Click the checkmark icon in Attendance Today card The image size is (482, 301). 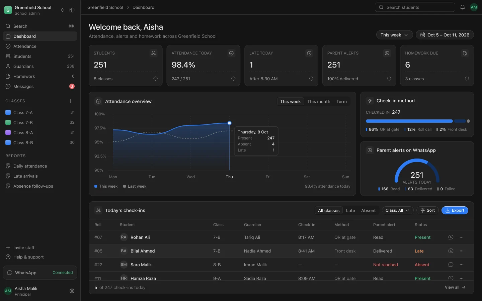point(231,53)
